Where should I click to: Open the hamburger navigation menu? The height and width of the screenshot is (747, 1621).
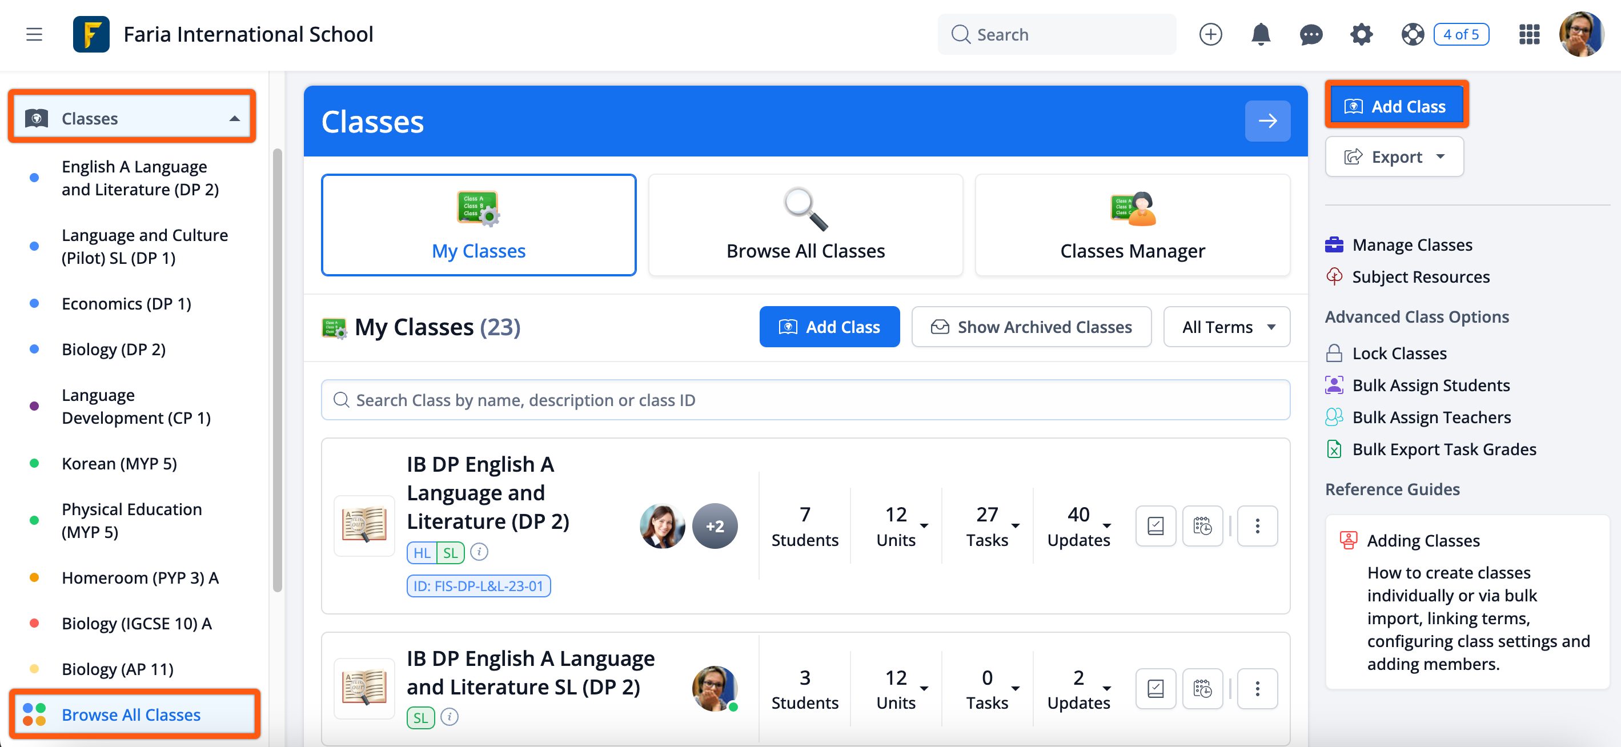tap(34, 34)
